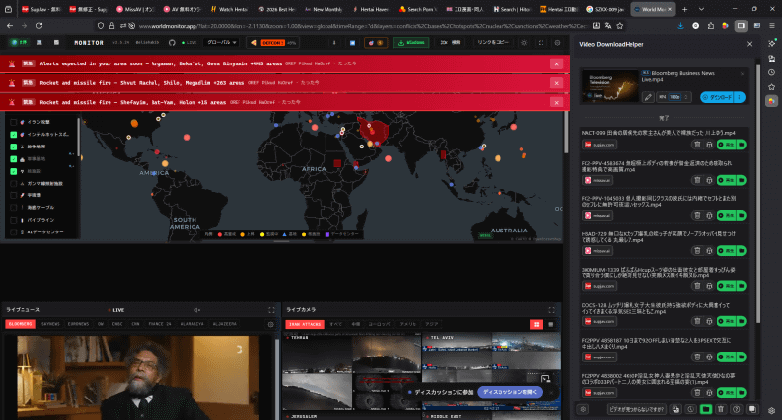Bookmark this page with the star icon
782x420 pixels.
pos(620,26)
